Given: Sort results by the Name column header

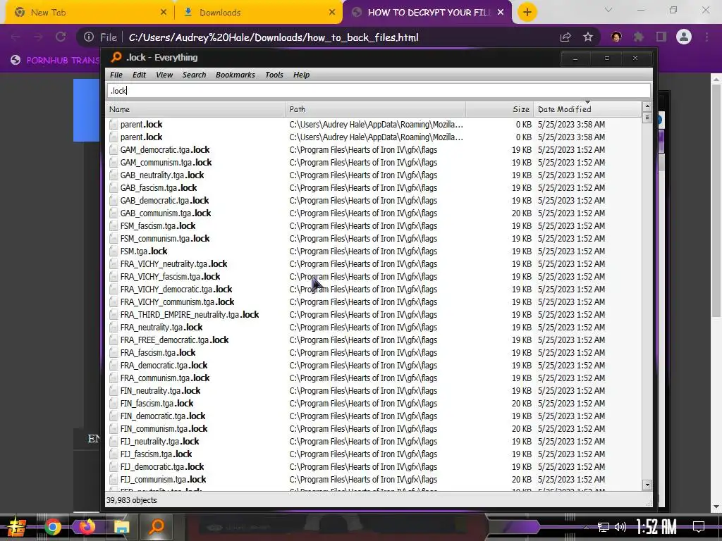Looking at the screenshot, I should [x=196, y=109].
